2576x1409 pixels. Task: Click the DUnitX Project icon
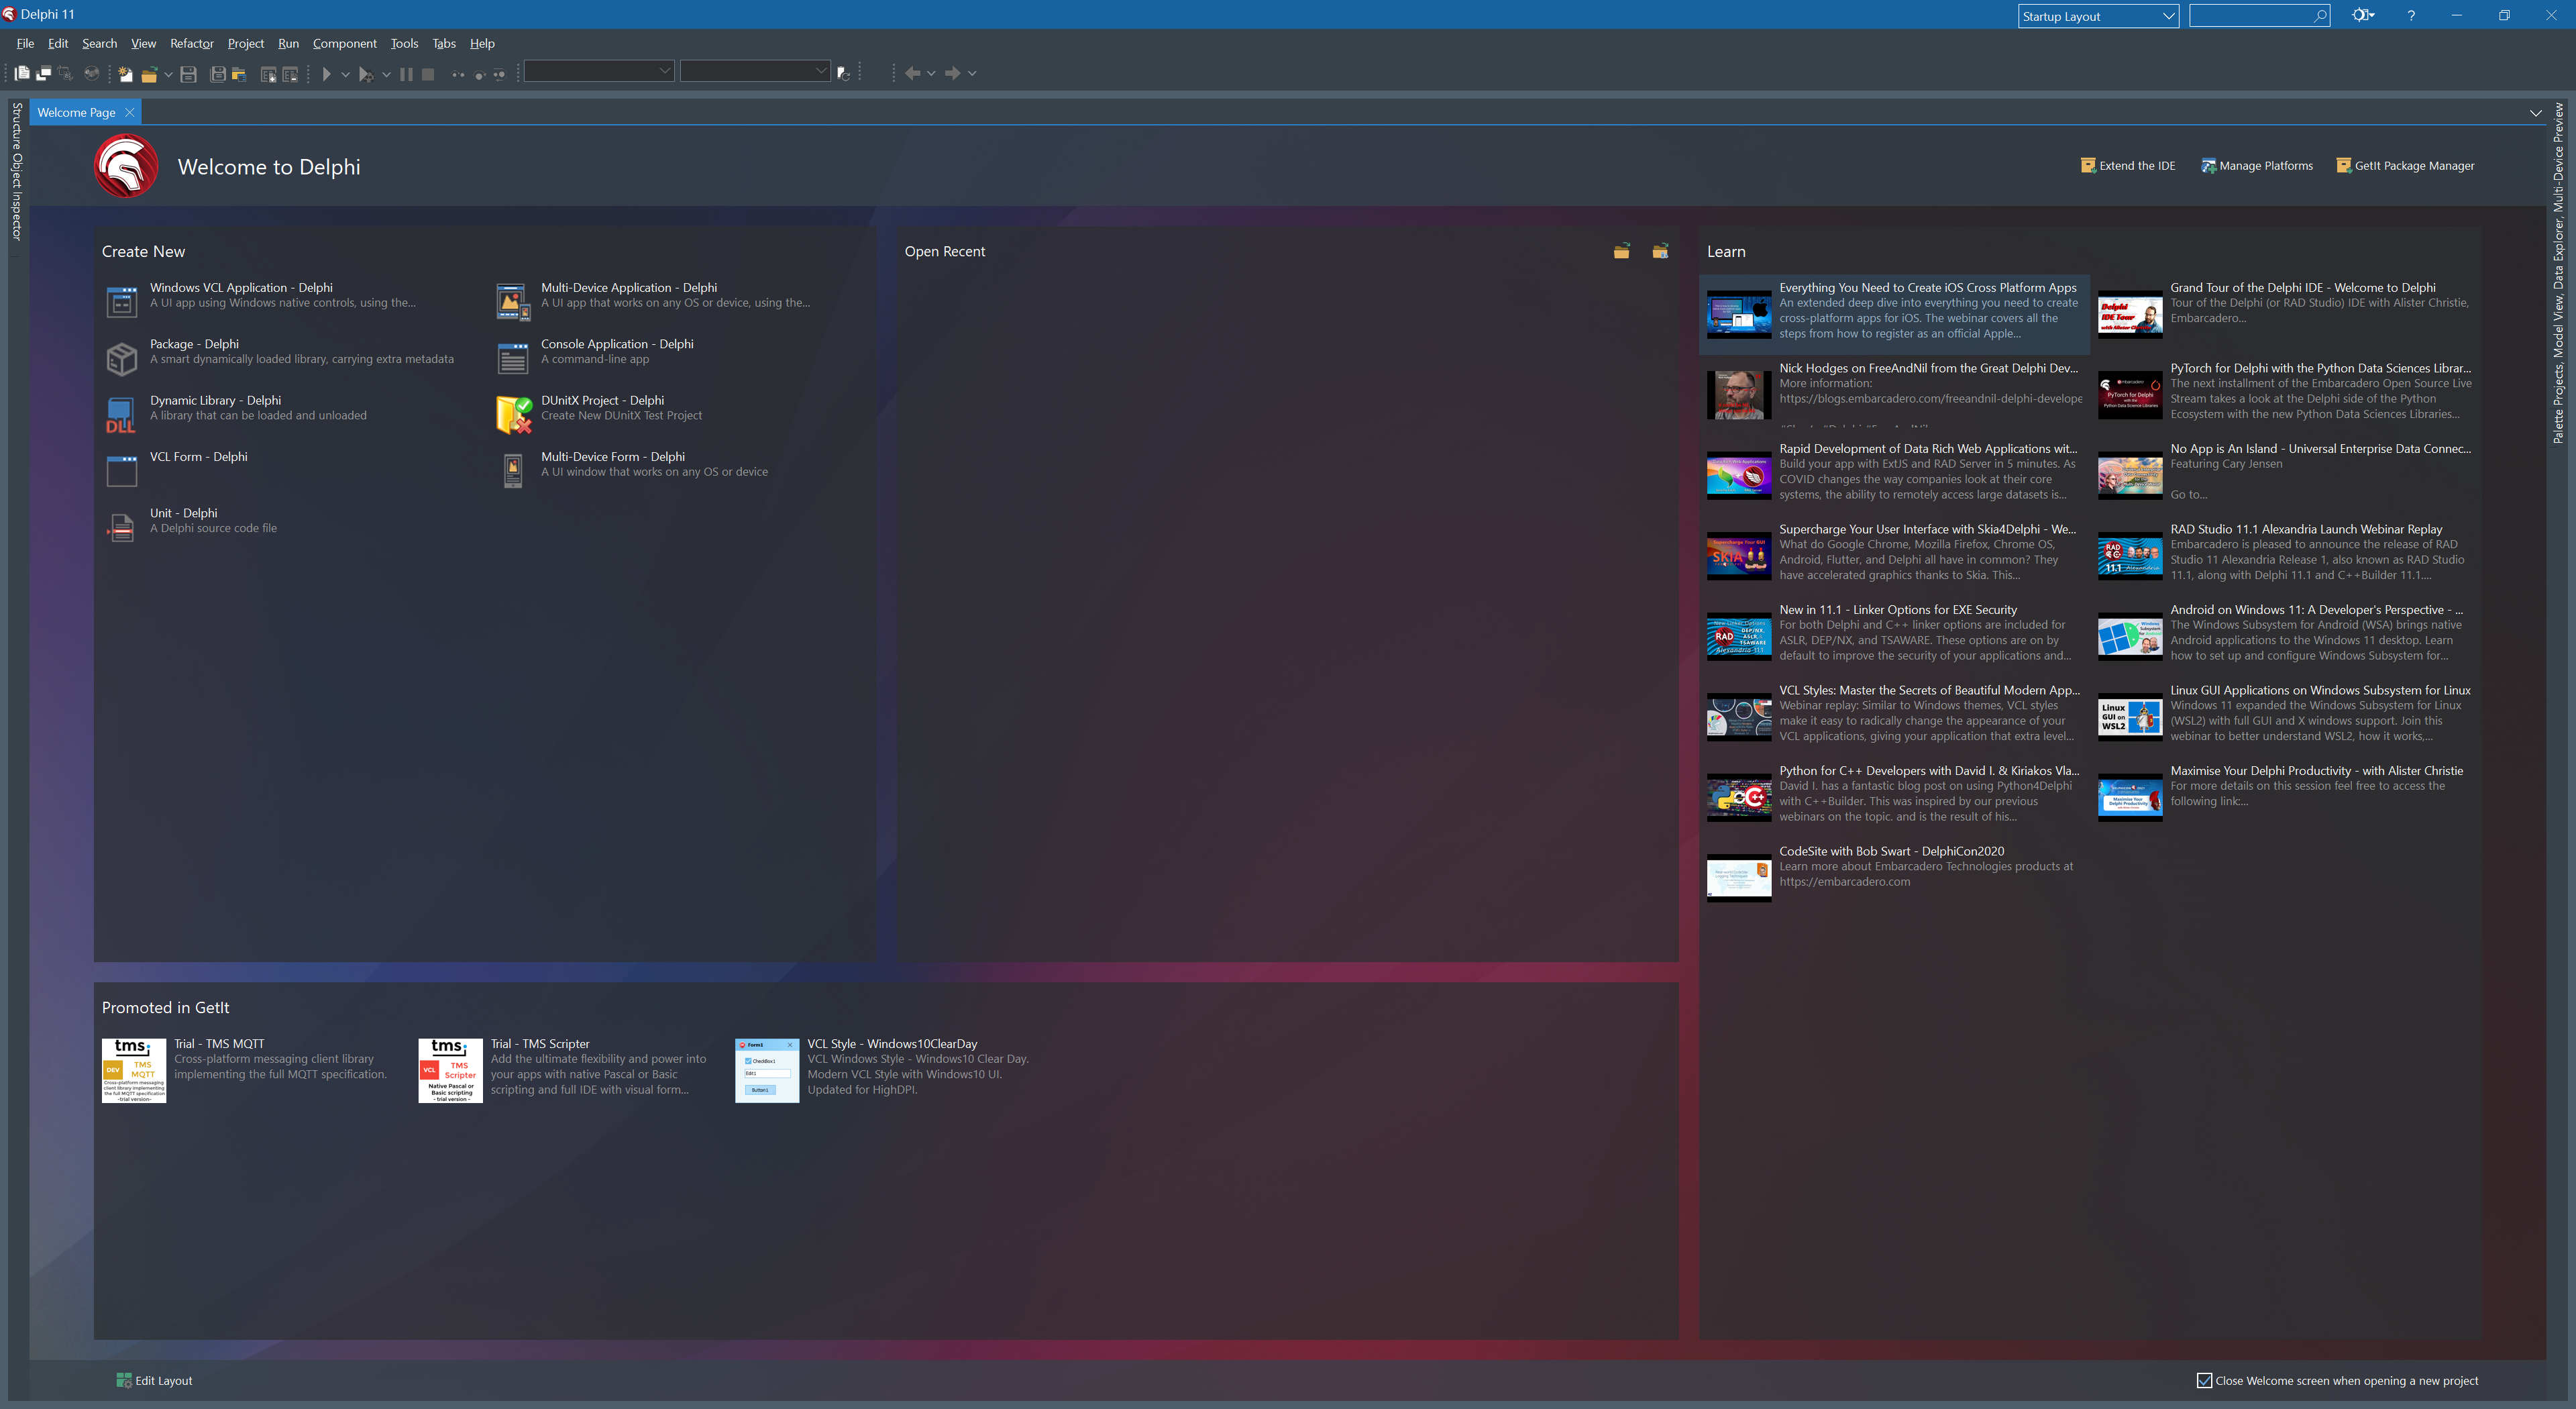pos(513,415)
